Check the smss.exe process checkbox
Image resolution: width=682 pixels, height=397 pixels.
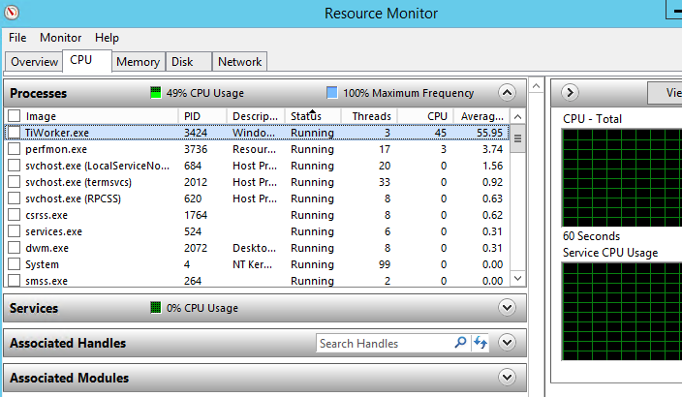tap(14, 281)
